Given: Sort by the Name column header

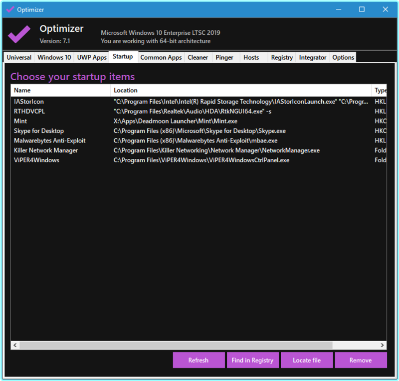Looking at the screenshot, I should (x=60, y=90).
